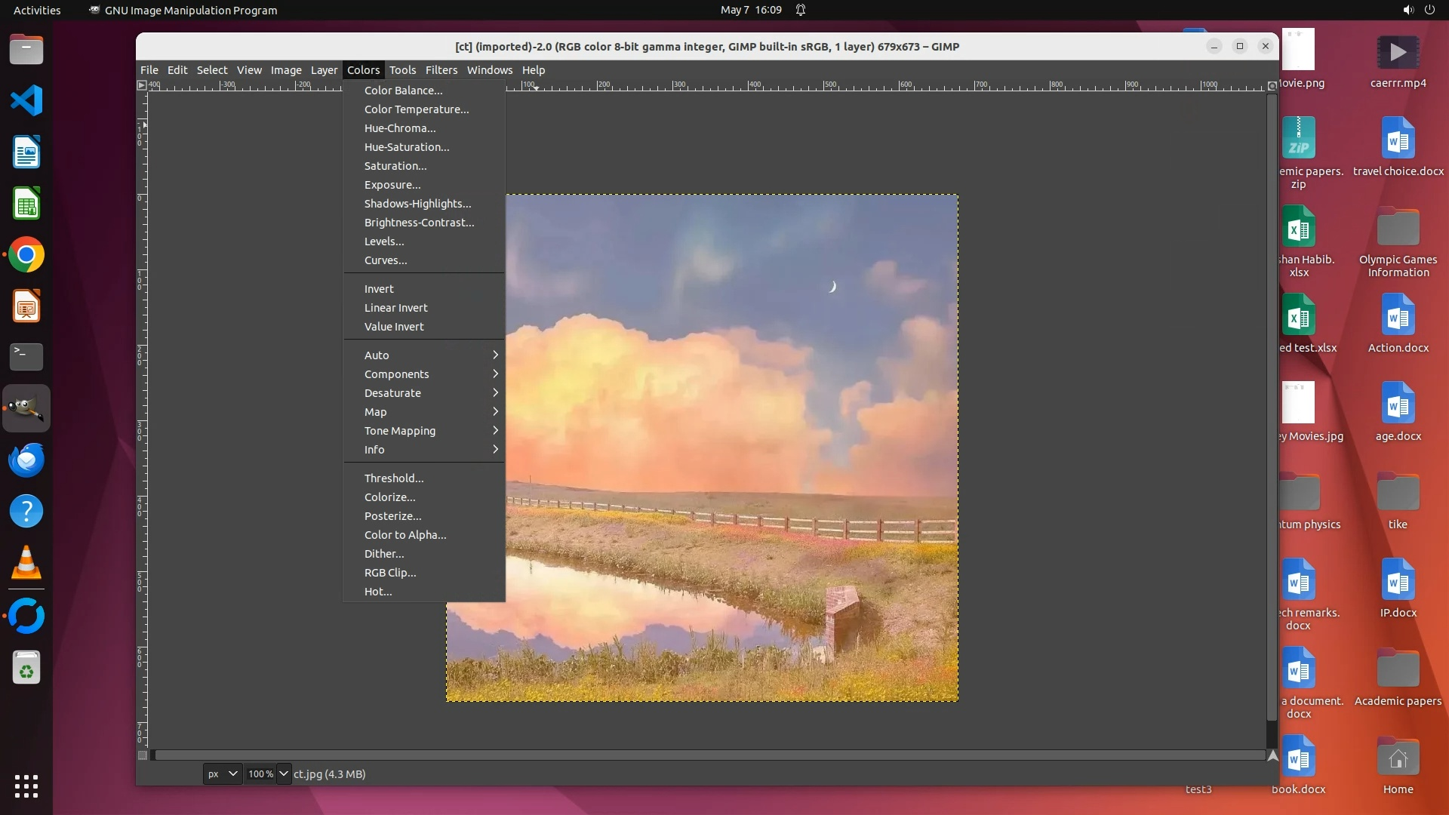
Task: Open the GIMP icon in dock
Action: click(26, 408)
